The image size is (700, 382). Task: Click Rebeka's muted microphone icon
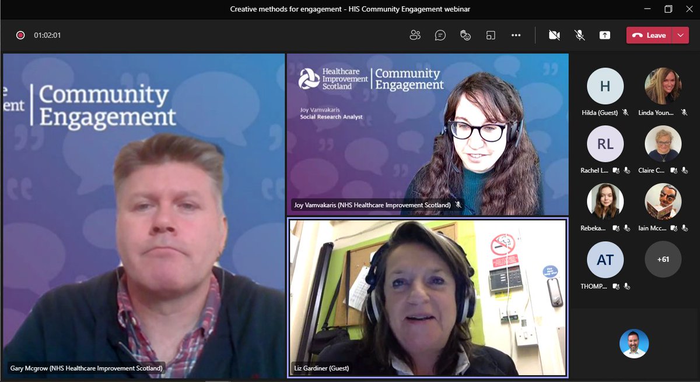pos(626,228)
